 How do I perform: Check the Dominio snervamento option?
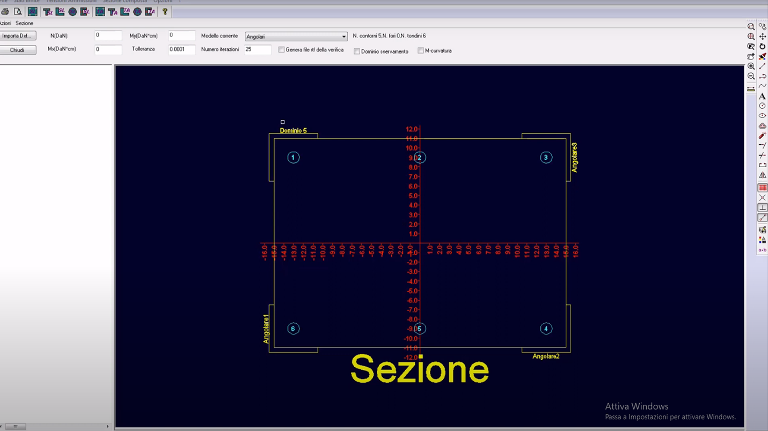coord(356,51)
